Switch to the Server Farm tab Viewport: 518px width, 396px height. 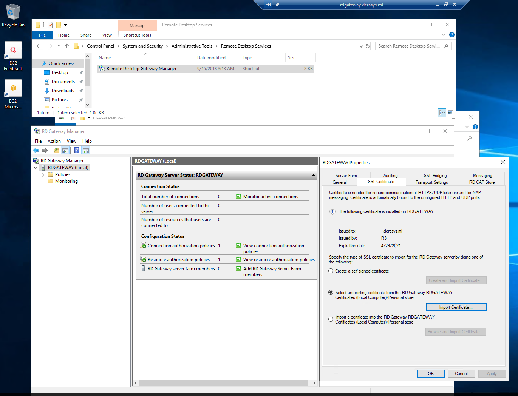point(346,176)
